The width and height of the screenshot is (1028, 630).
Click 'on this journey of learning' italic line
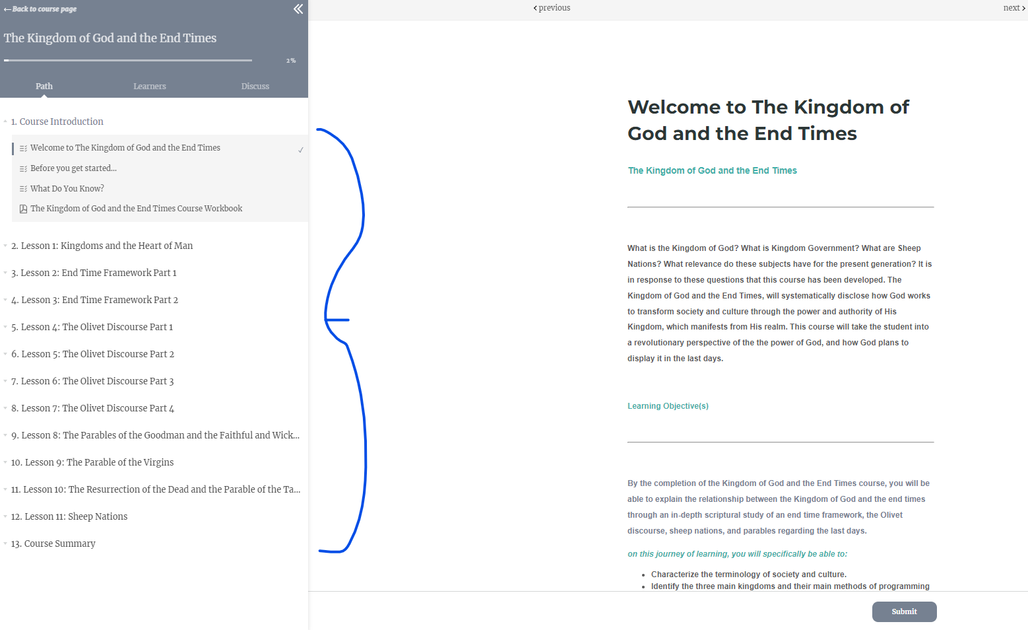[737, 554]
